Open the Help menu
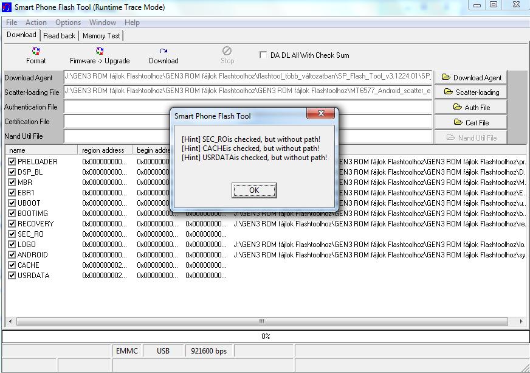530x373 pixels. [132, 23]
